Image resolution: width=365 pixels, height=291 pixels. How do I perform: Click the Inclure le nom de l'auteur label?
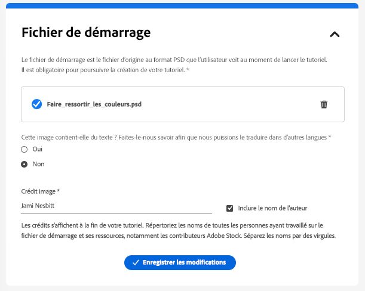pyautogui.click(x=272, y=208)
